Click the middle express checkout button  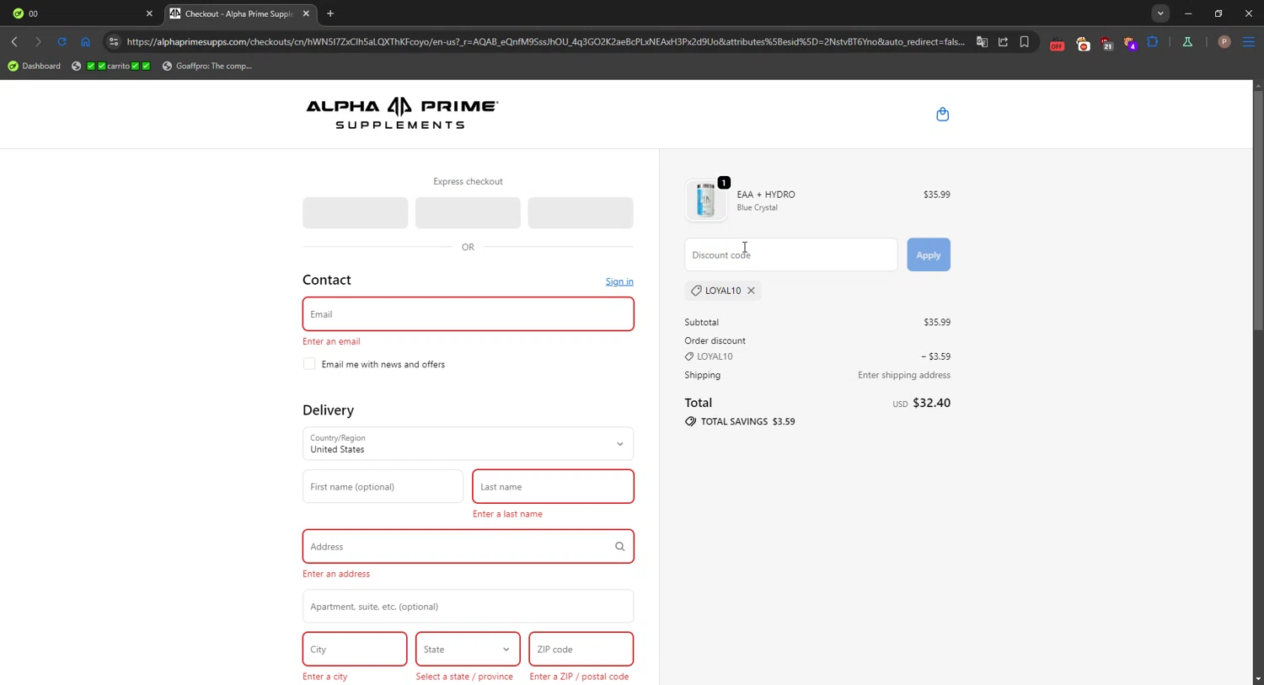(x=468, y=213)
